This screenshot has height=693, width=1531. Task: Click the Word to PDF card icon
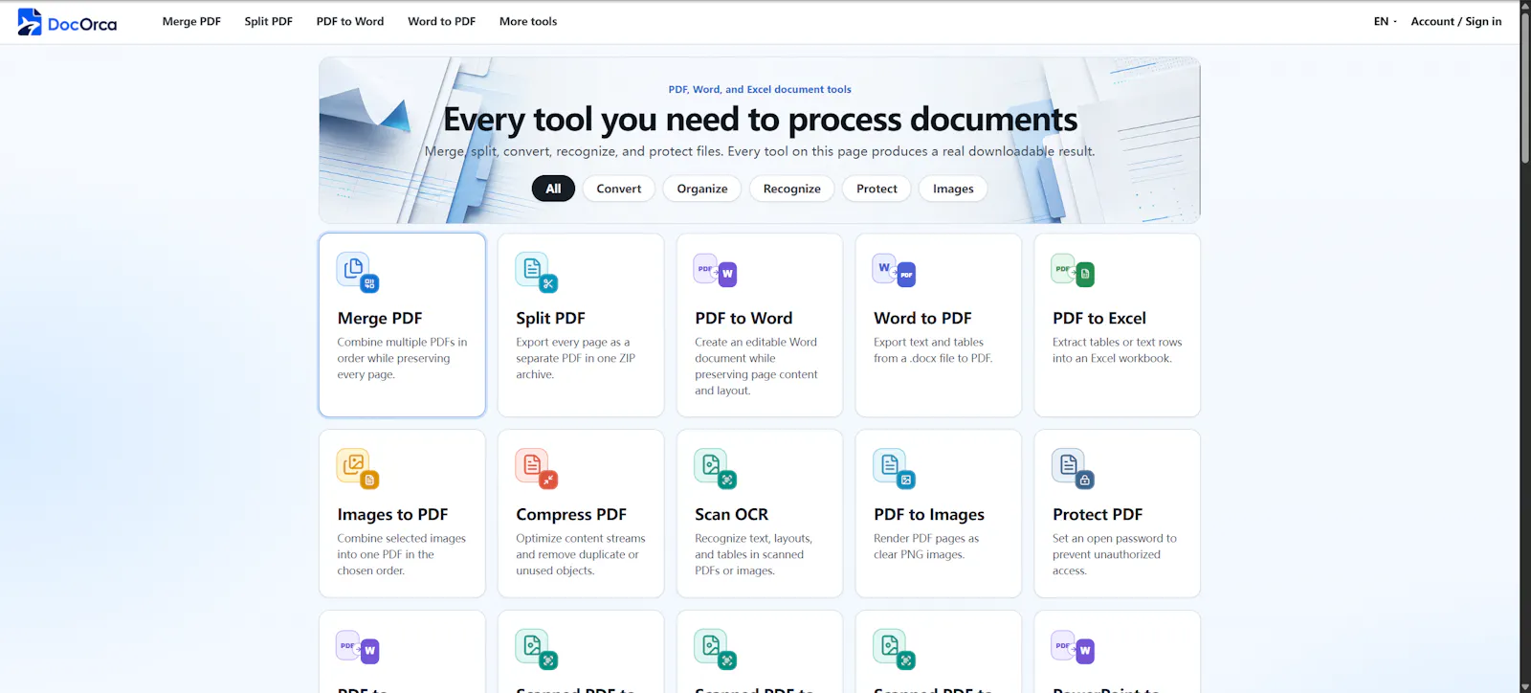pyautogui.click(x=895, y=273)
